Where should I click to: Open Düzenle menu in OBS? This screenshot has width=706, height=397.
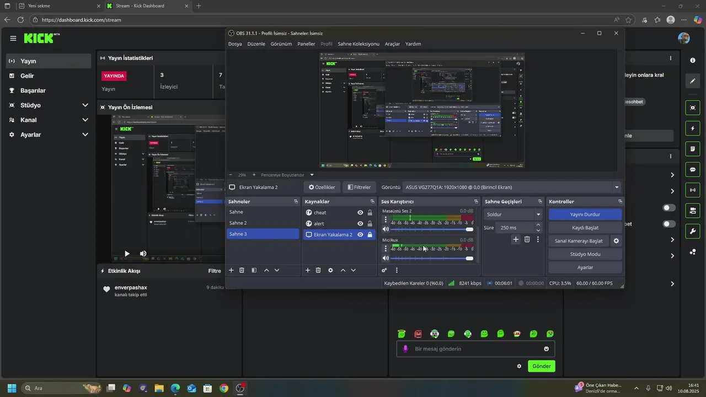tap(256, 44)
